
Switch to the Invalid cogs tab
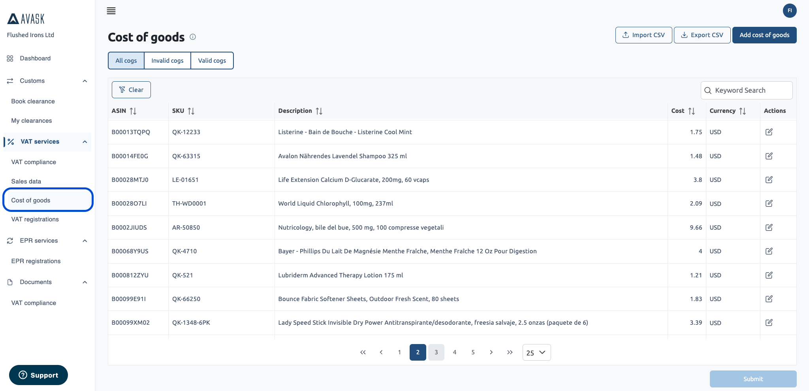167,60
